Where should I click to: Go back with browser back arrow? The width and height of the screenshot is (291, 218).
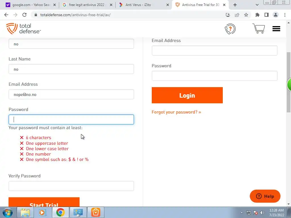pos(6,15)
